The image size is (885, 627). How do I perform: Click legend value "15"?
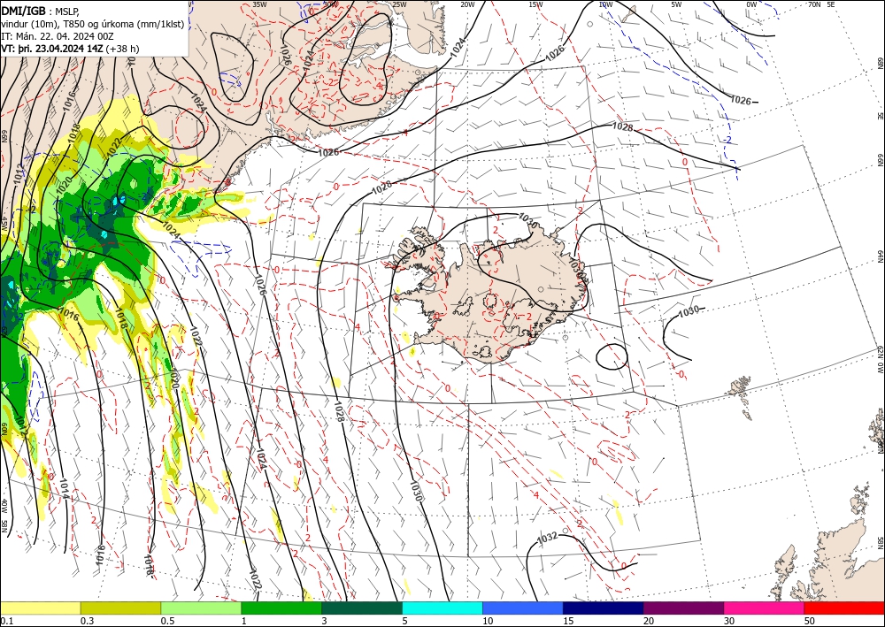point(568,621)
